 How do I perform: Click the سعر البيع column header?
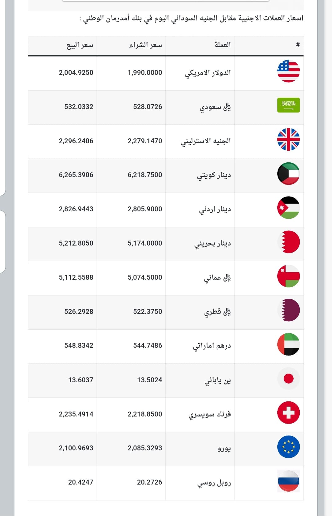click(x=80, y=45)
